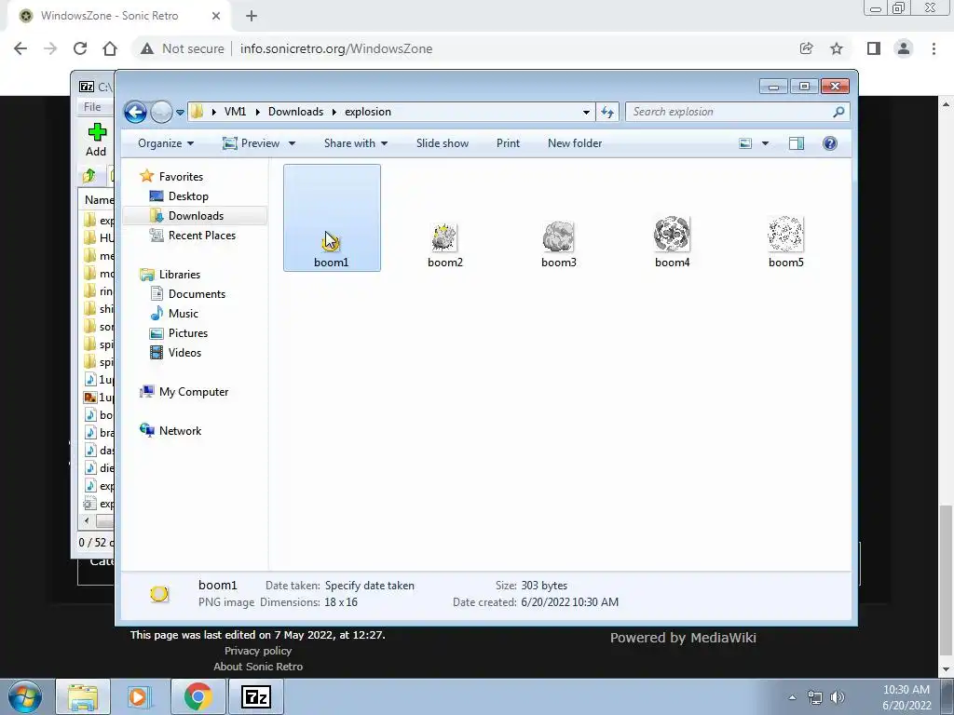Viewport: 954px width, 715px height.
Task: Click the Add button in 7-Zip window
Action: tap(96, 140)
